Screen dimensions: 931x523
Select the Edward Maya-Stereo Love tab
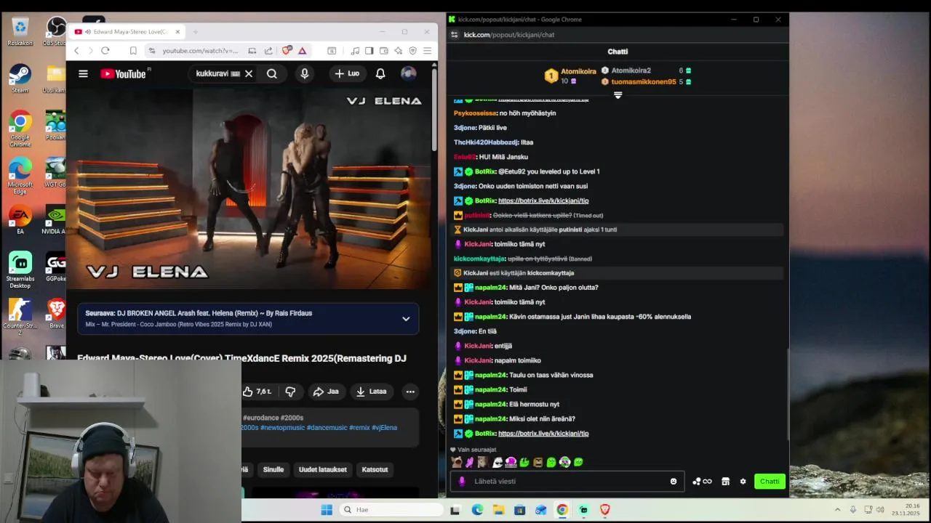(127, 31)
